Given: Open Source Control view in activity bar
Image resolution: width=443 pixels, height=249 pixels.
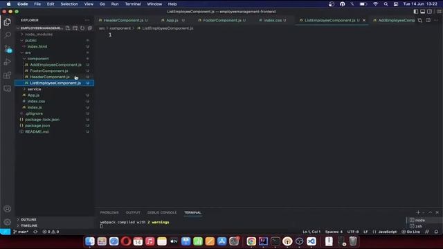Looking at the screenshot, I should (x=8, y=48).
